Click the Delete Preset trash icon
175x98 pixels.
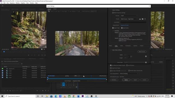click(x=145, y=19)
